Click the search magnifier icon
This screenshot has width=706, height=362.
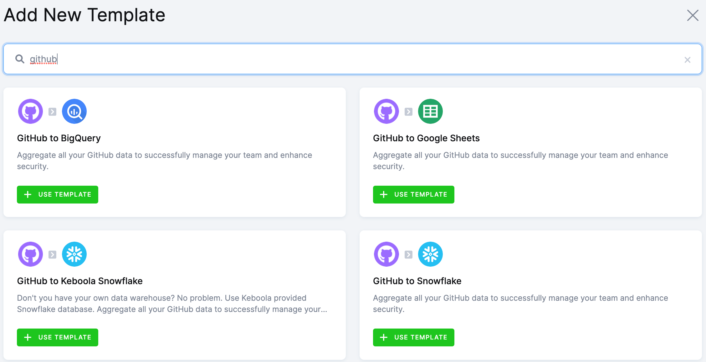(20, 59)
